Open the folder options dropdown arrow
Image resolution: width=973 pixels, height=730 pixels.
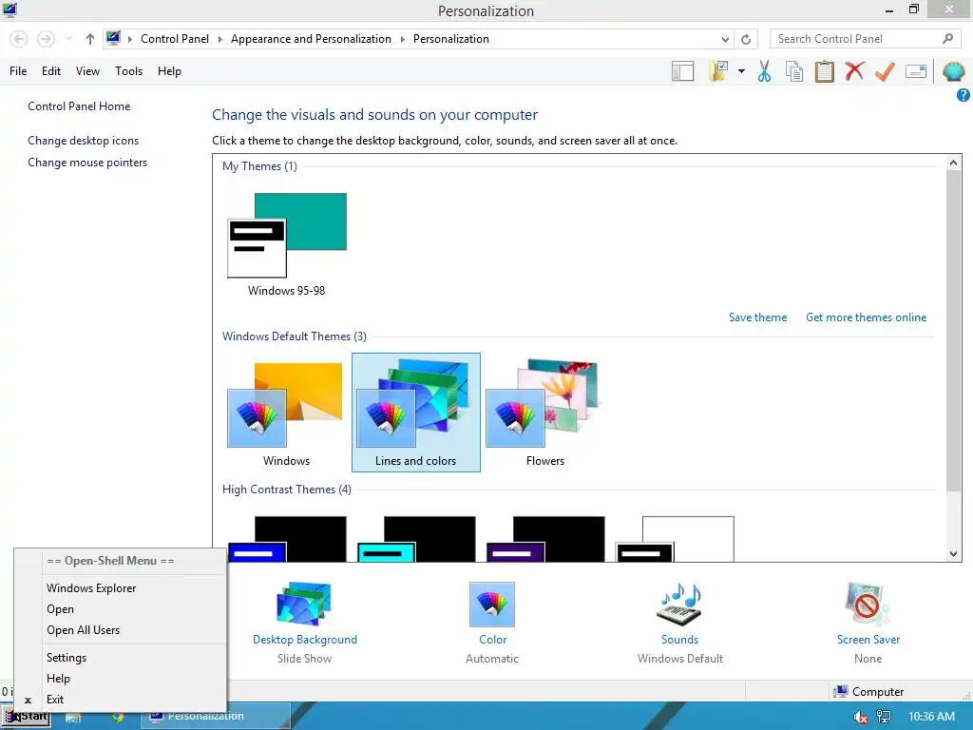[x=741, y=71]
